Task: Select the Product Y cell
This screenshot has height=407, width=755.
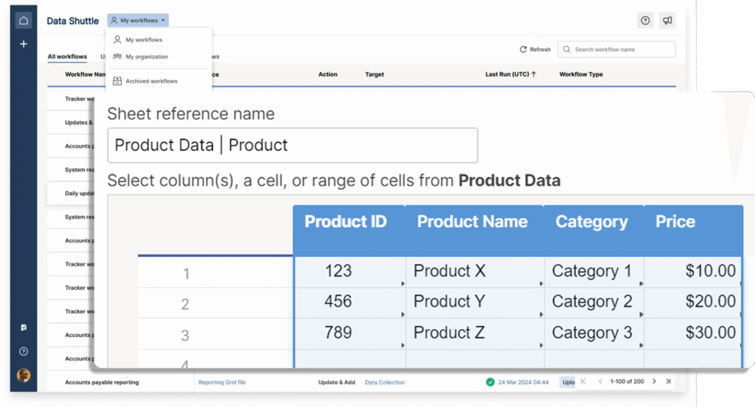Action: coord(476,302)
